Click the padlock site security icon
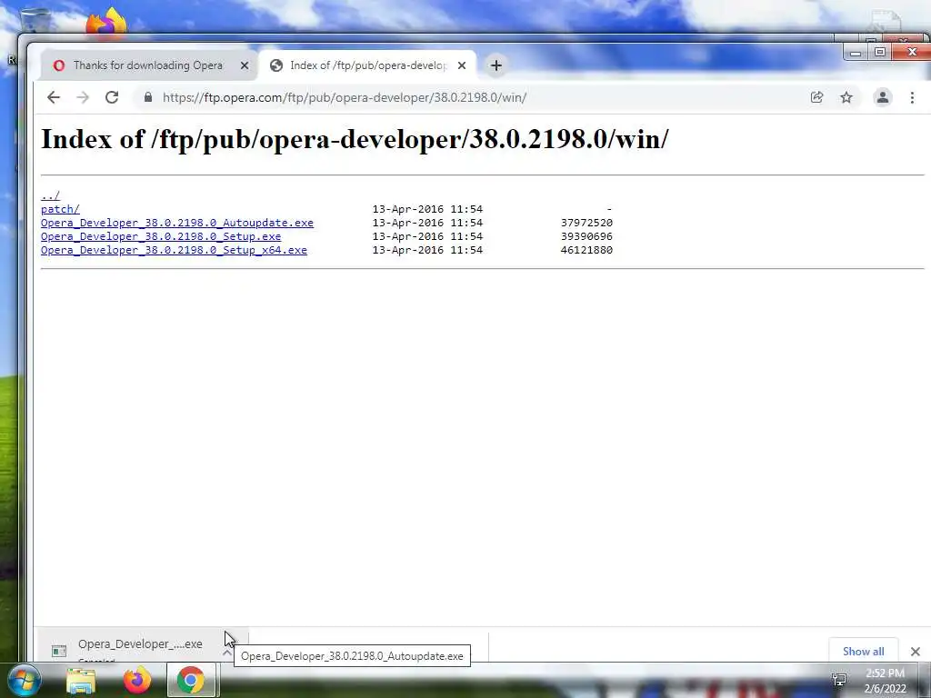This screenshot has height=698, width=931. [148, 97]
